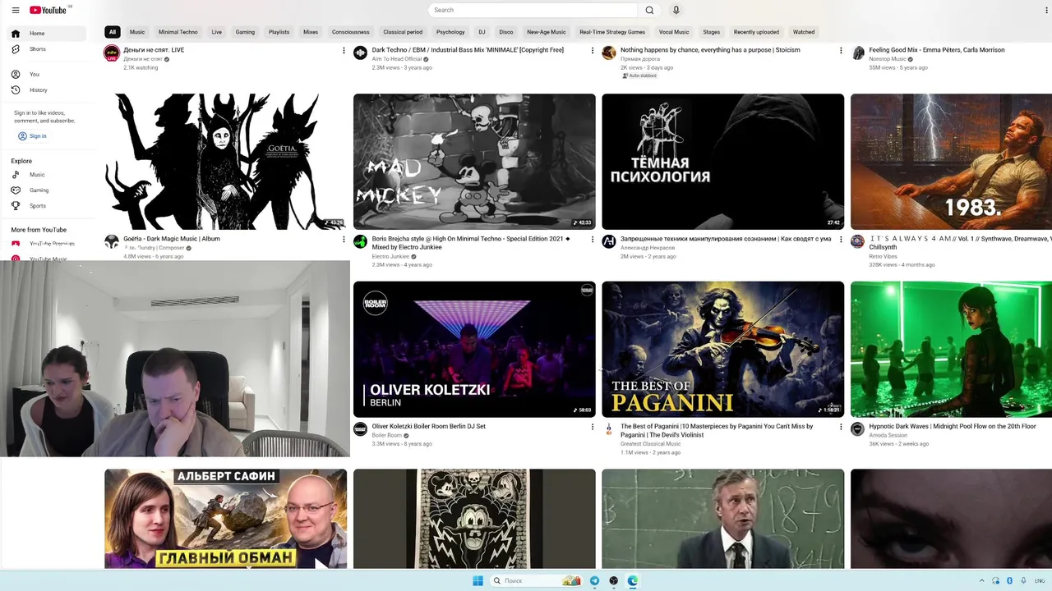Screen dimensions: 1052x591
Task: Select the Classical period chip
Action: (x=403, y=32)
